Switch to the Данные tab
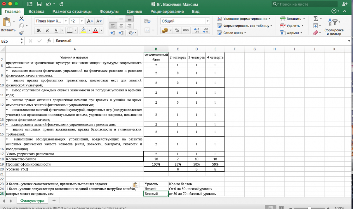Screen dimensions: 353x209 pos(134,12)
